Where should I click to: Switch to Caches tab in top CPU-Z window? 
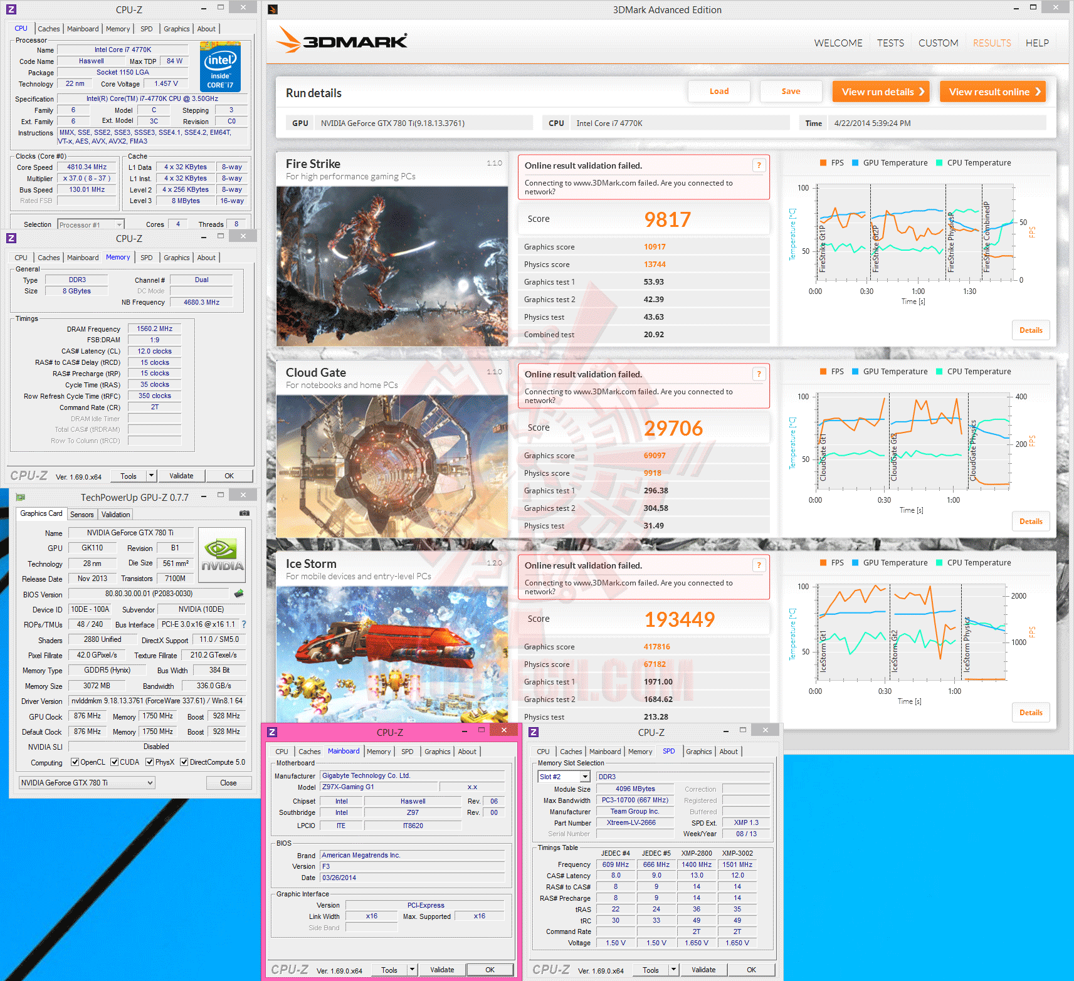[x=48, y=29]
